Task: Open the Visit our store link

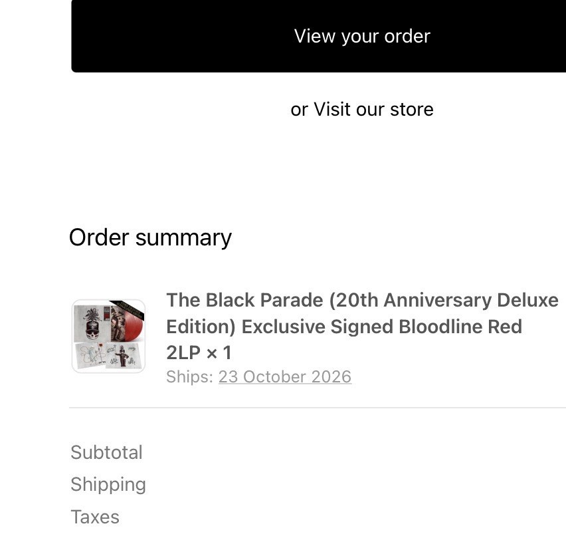Action: 373,109
